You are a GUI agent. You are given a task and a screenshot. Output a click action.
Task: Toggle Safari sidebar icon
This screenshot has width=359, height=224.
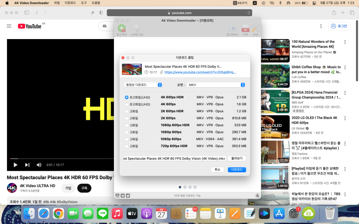(27, 13)
